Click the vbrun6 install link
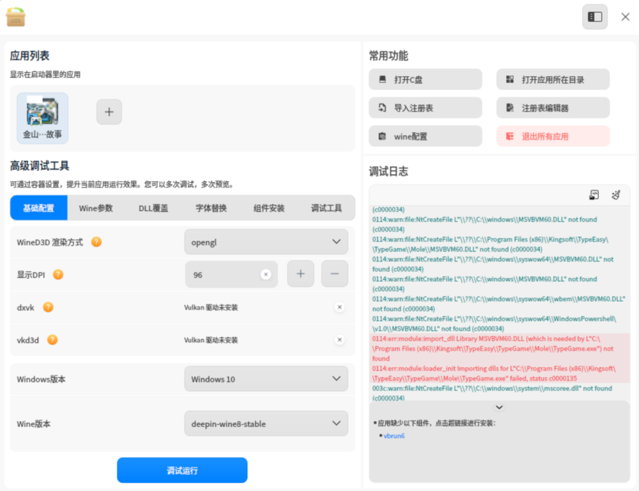 pos(394,435)
